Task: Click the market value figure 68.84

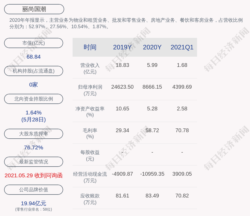Action: click(x=34, y=57)
